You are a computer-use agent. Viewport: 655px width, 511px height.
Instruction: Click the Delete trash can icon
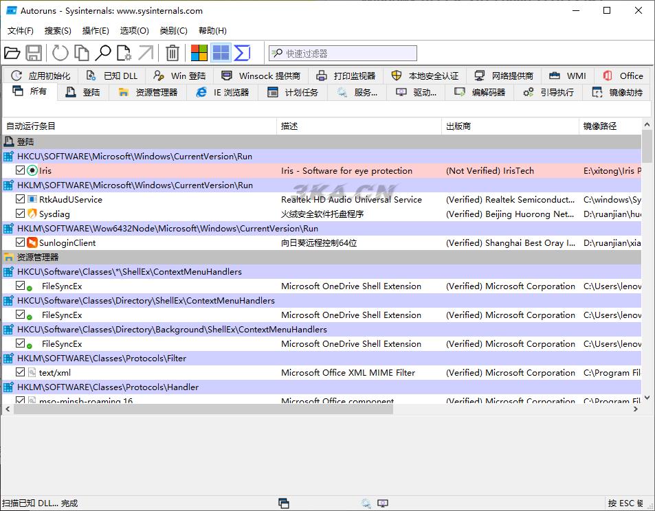(x=172, y=53)
